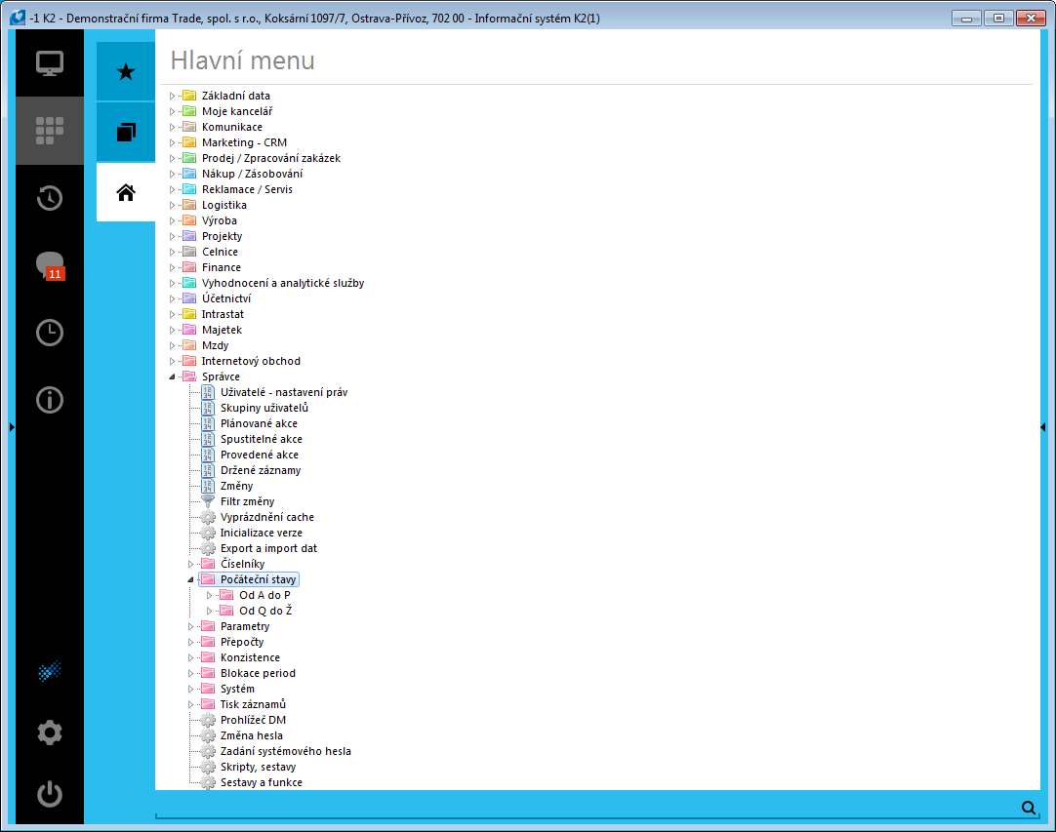The height and width of the screenshot is (832, 1056).
Task: Click the K2 blue logo icon
Action: pyautogui.click(x=50, y=670)
